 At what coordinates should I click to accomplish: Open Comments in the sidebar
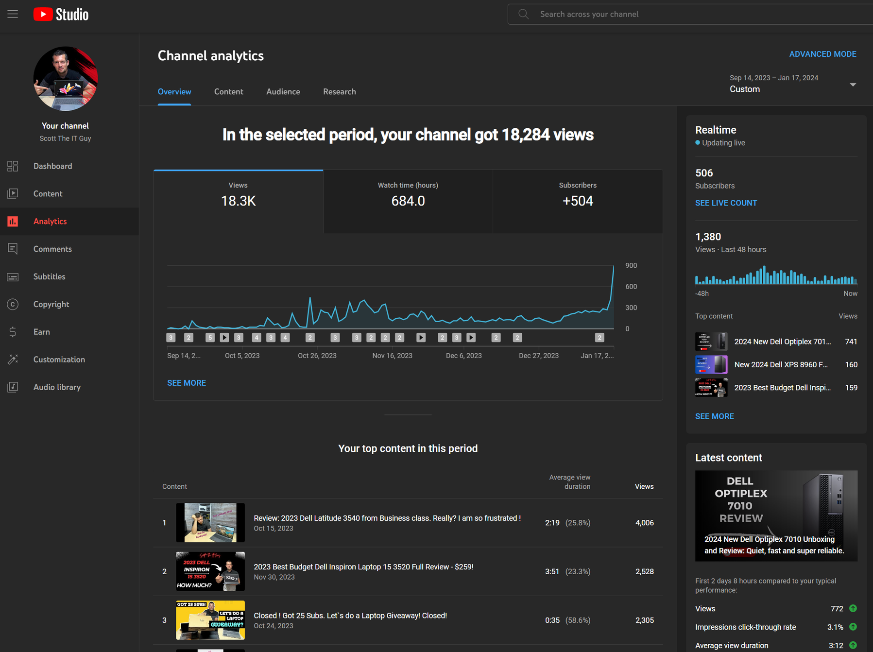[69, 249]
